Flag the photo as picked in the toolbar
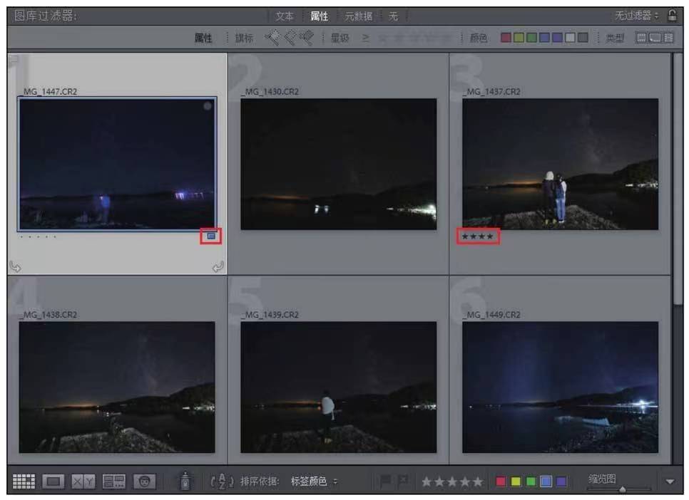Viewport: 689px width, 500px height. click(385, 481)
